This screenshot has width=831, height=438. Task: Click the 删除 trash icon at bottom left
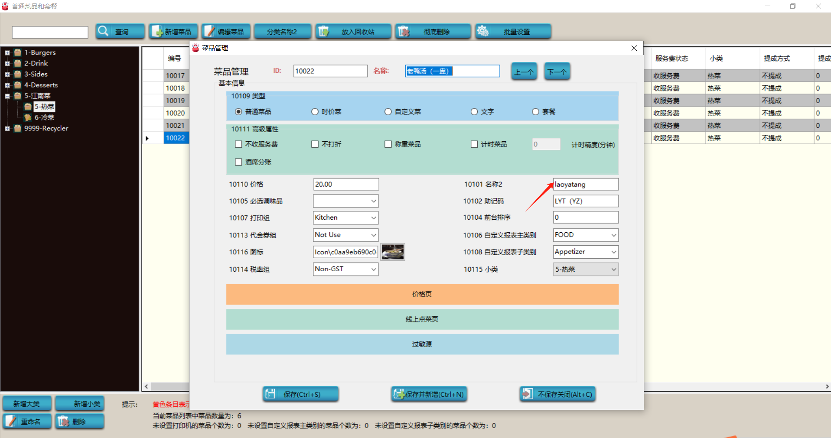point(63,421)
